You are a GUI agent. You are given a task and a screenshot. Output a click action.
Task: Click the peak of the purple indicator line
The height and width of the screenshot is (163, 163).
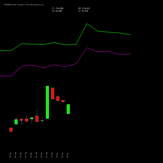tap(87, 48)
